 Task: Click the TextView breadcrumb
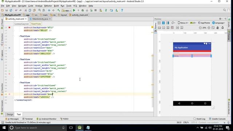coord(36,24)
